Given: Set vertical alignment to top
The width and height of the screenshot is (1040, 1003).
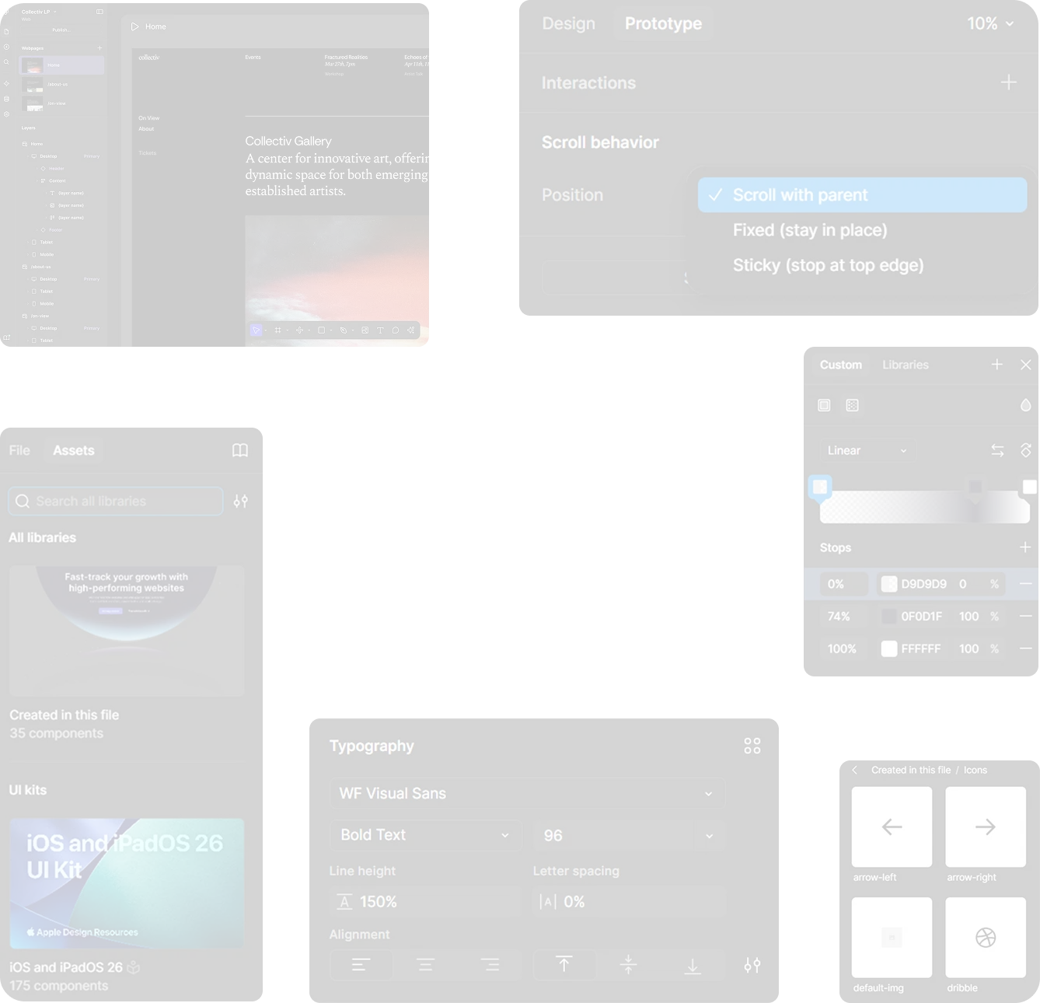Looking at the screenshot, I should 564,965.
